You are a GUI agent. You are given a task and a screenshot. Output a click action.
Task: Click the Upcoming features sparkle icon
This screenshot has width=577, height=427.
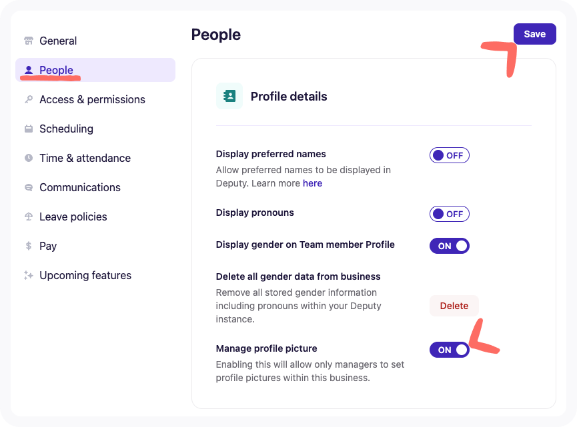pyautogui.click(x=27, y=275)
